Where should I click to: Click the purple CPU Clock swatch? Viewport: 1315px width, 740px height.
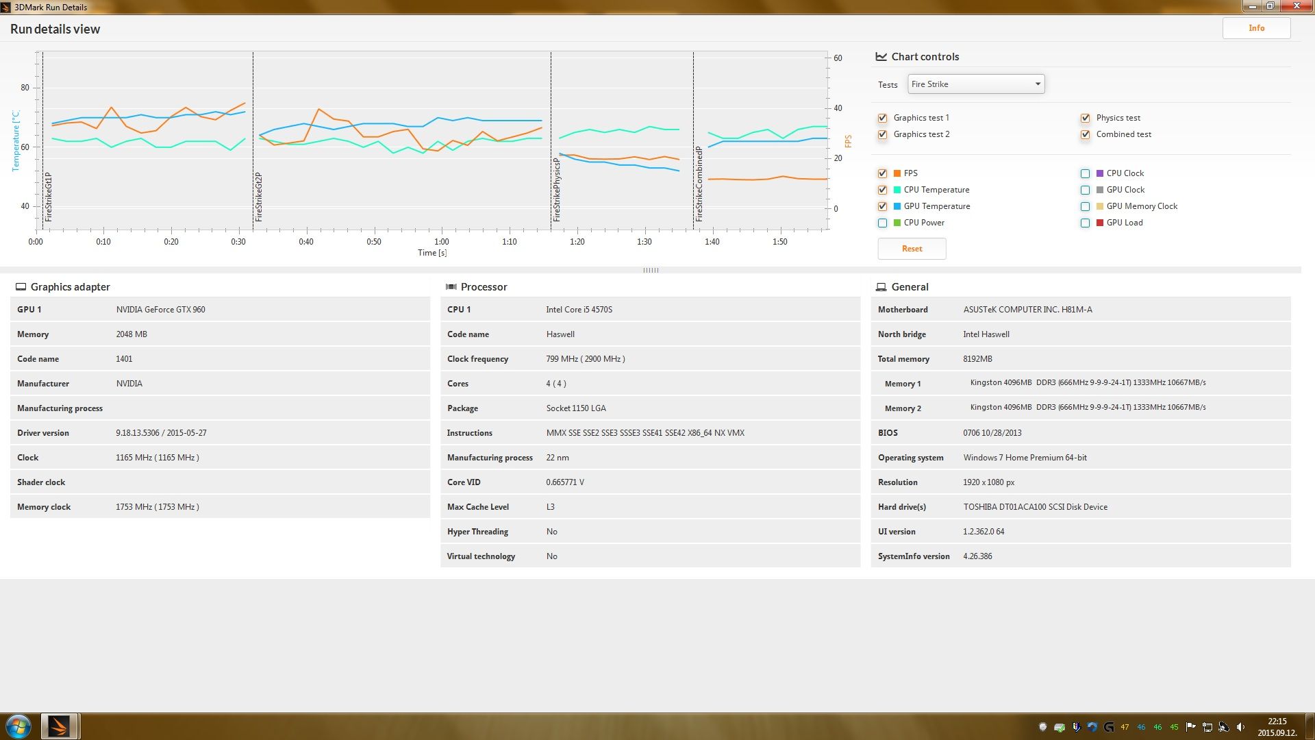[1099, 173]
